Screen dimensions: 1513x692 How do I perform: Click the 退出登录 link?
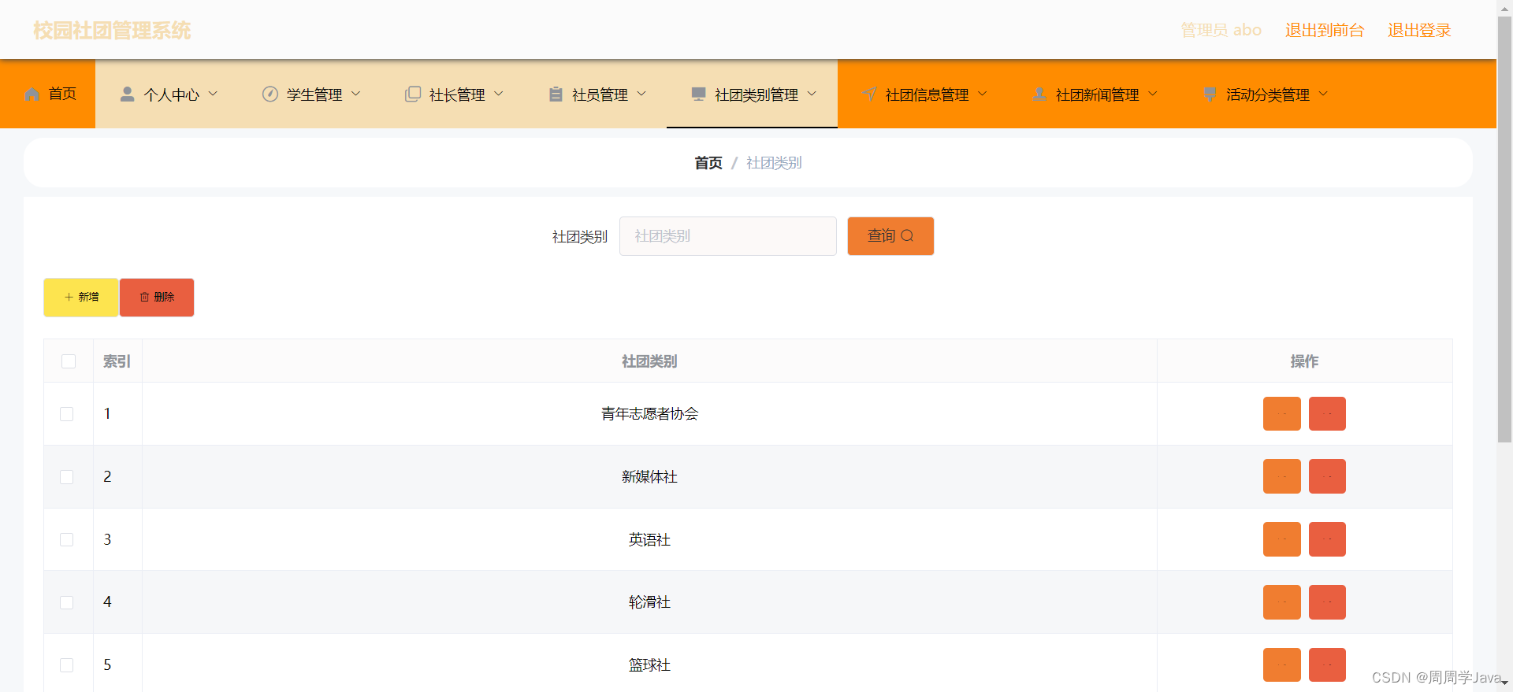1419,30
